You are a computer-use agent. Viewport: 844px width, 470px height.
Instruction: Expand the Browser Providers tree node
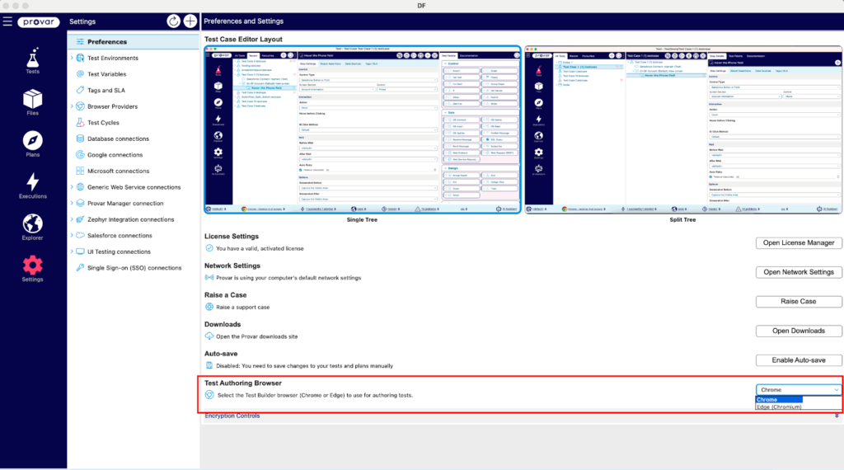coord(72,106)
